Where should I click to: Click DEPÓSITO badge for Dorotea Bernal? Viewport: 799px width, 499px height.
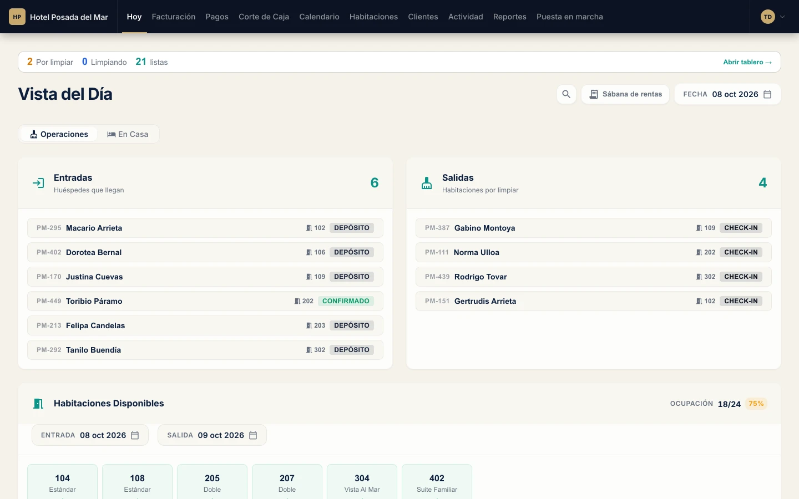click(x=352, y=252)
